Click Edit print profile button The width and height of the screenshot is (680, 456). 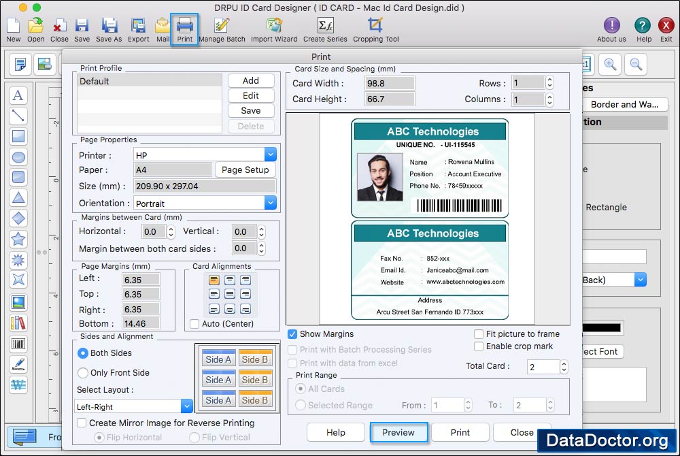pyautogui.click(x=251, y=95)
